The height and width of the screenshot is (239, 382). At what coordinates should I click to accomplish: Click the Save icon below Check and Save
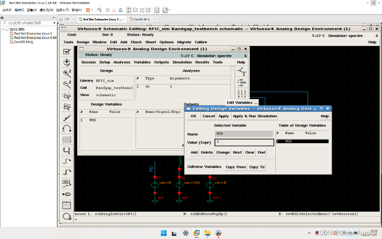[x=67, y=62]
